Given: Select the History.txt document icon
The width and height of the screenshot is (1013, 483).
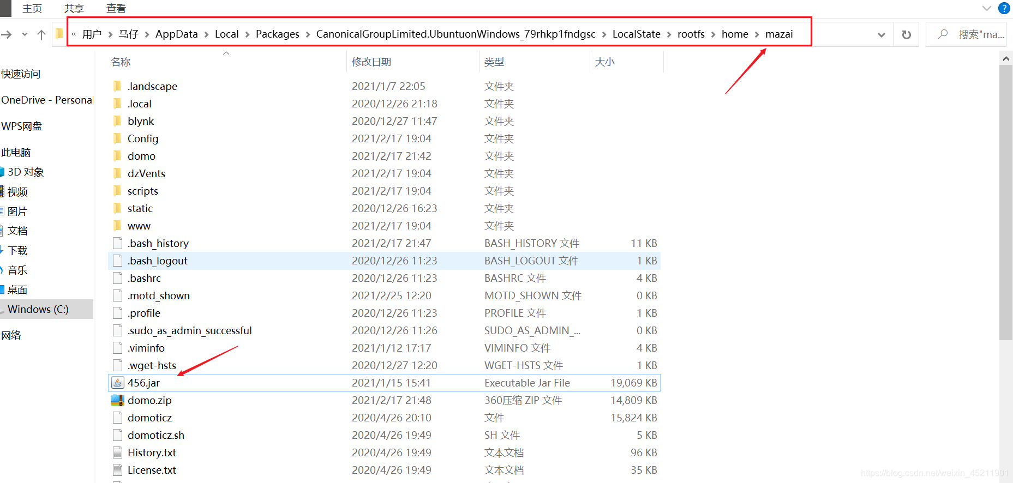Looking at the screenshot, I should [x=117, y=452].
